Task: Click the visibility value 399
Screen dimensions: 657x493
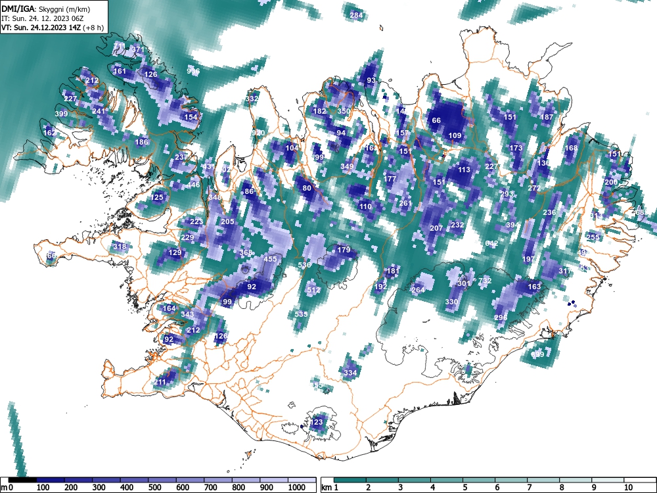Action: [61, 114]
